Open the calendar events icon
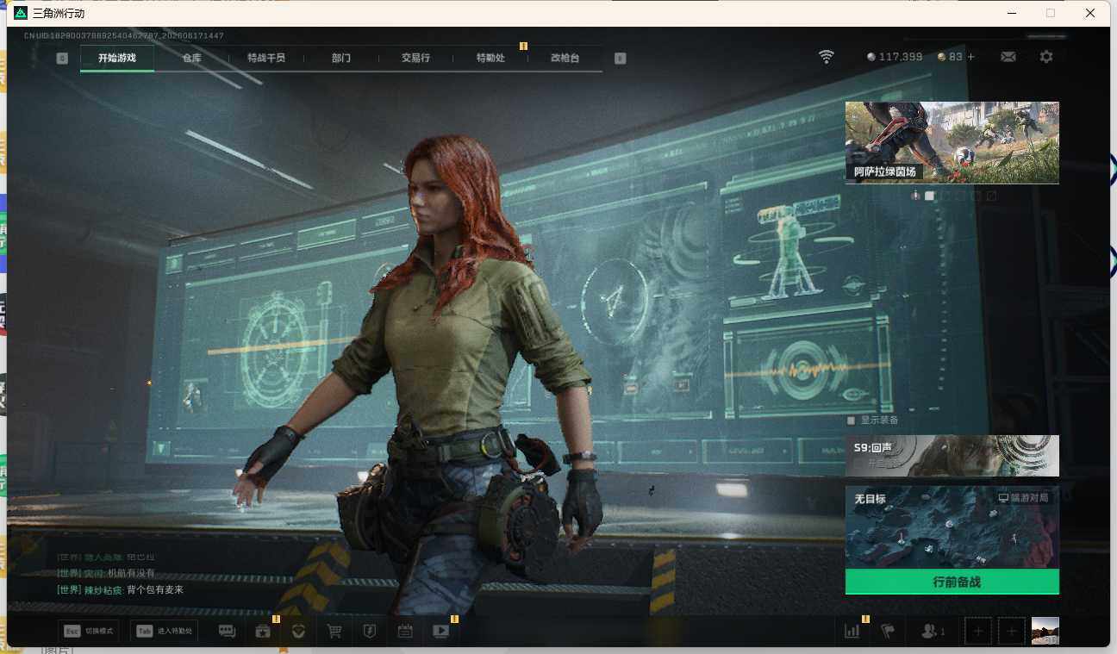Image resolution: width=1117 pixels, height=654 pixels. tap(405, 632)
